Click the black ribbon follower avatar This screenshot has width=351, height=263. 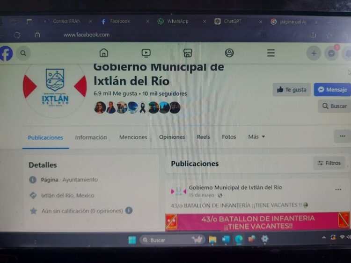click(x=142, y=108)
